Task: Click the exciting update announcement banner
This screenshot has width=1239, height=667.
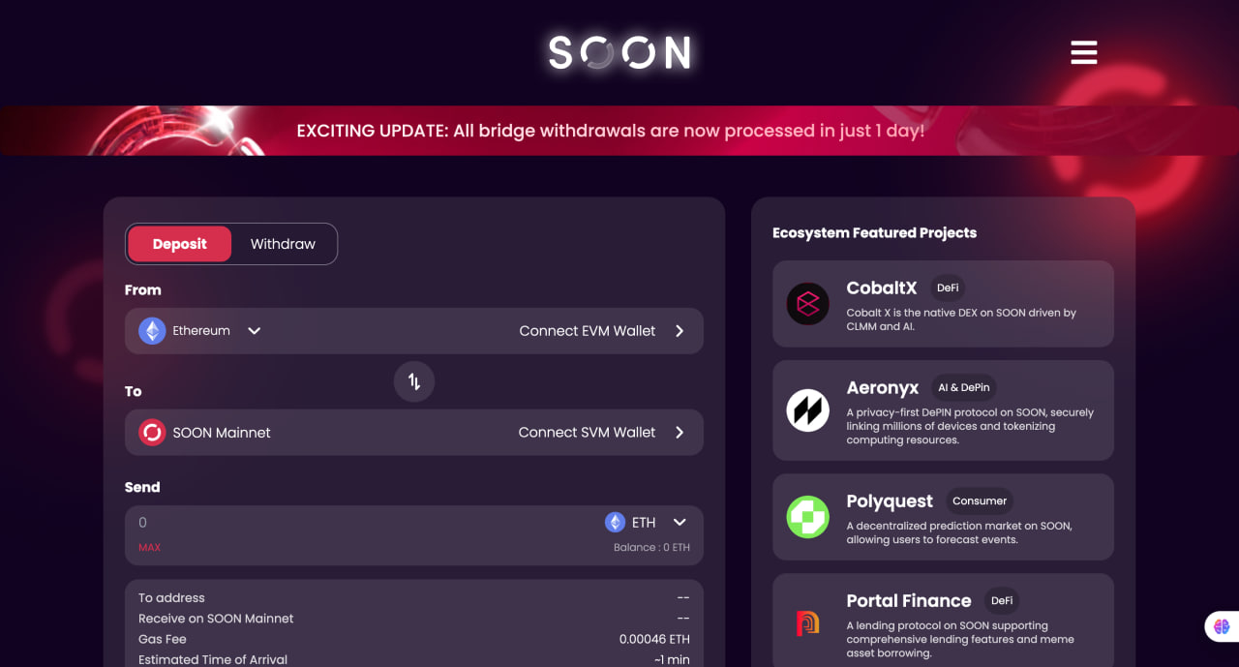Action: click(x=610, y=131)
